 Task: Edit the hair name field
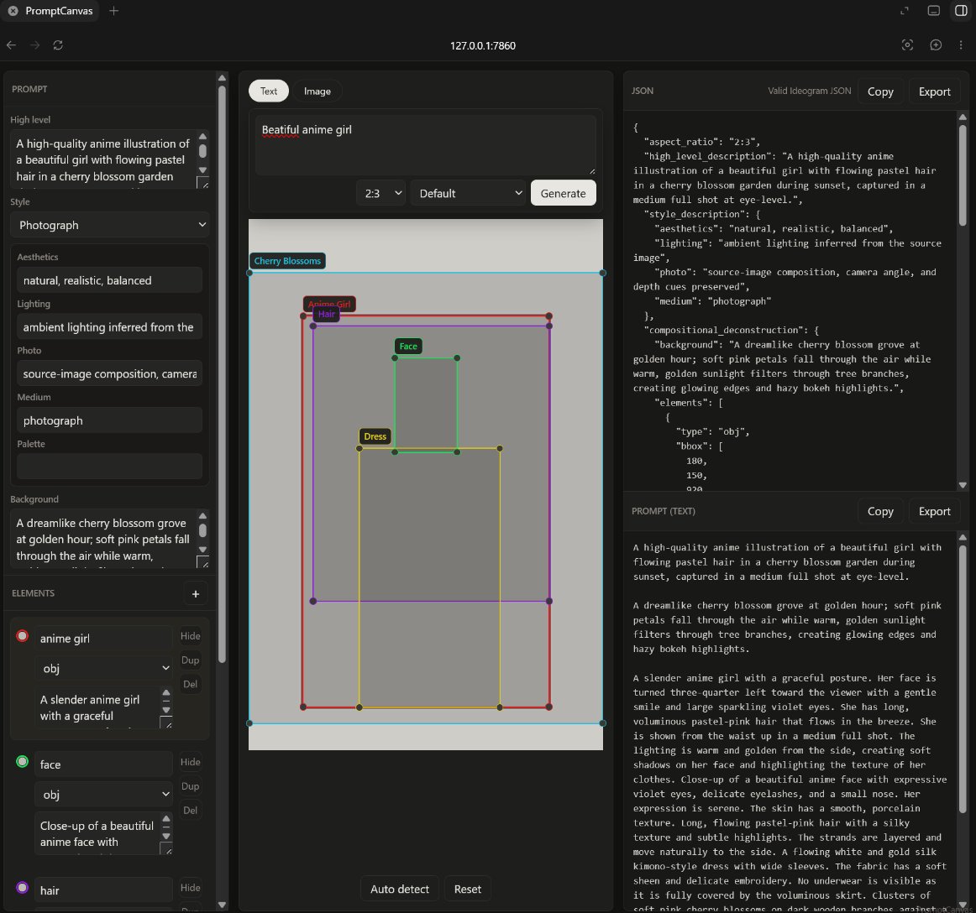(x=103, y=890)
